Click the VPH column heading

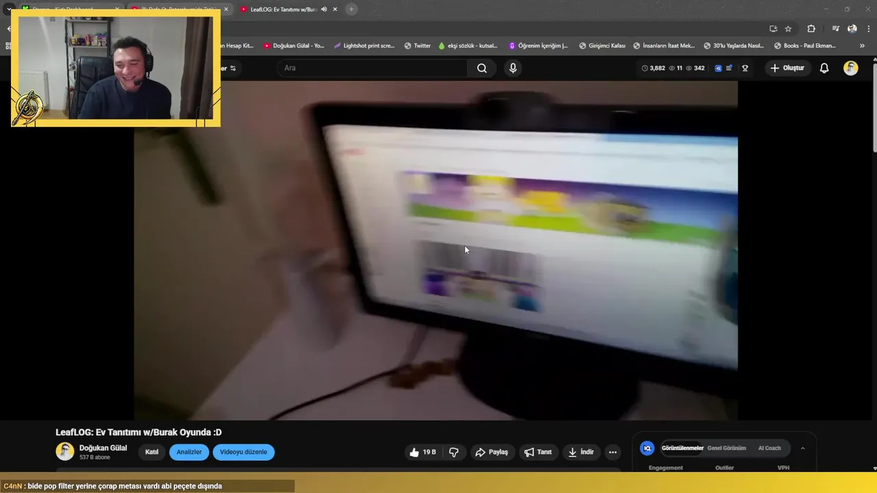point(783,468)
